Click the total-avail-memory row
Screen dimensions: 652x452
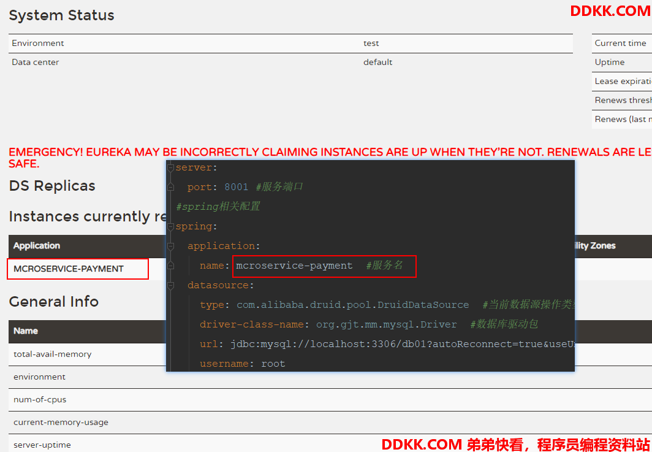point(53,354)
